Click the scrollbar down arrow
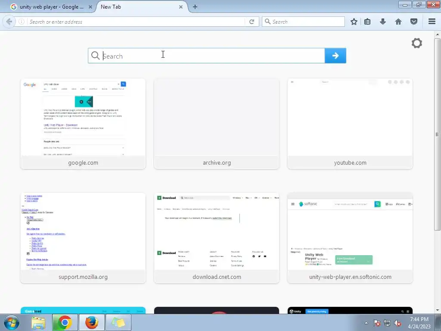Image resolution: width=441 pixels, height=331 pixels. pos(437,310)
